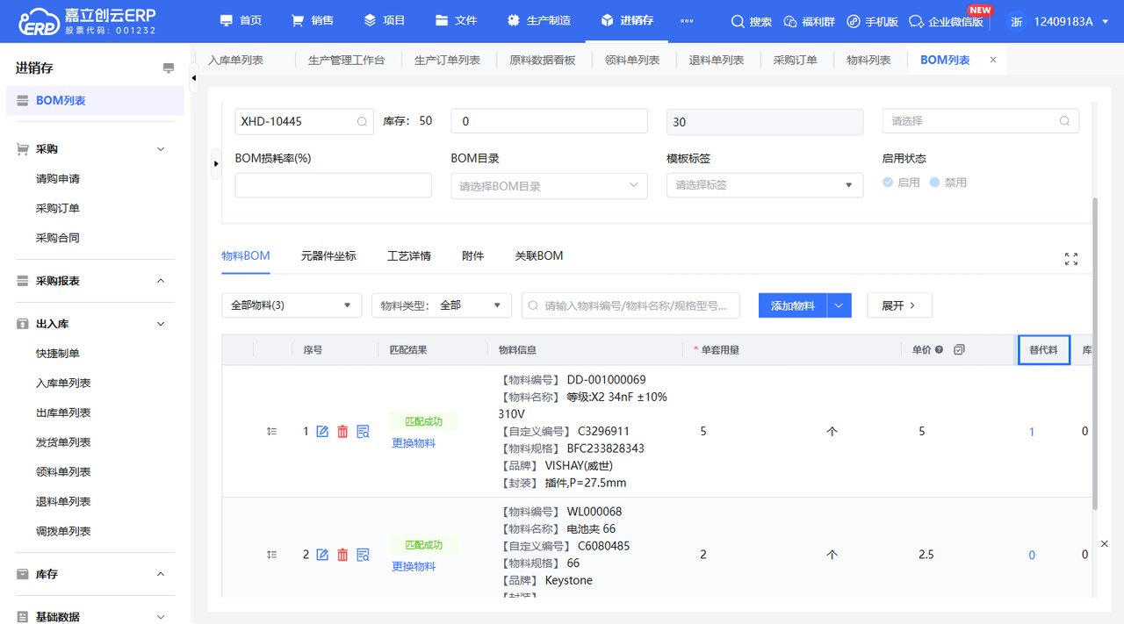Open the 文件 top menu
Viewport: 1124px width, 624px height.
[456, 20]
